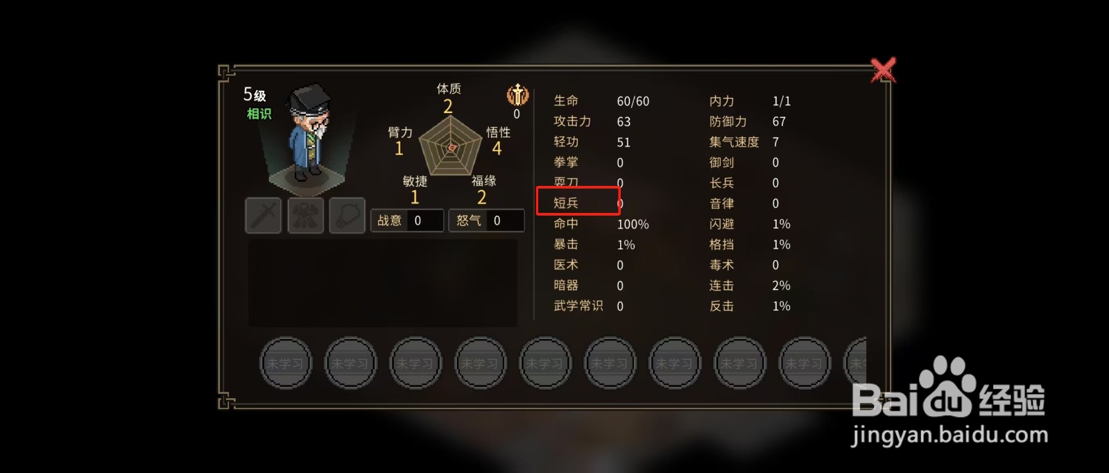Select the 战意 value box
Screen dimensions: 1109x473
point(407,221)
